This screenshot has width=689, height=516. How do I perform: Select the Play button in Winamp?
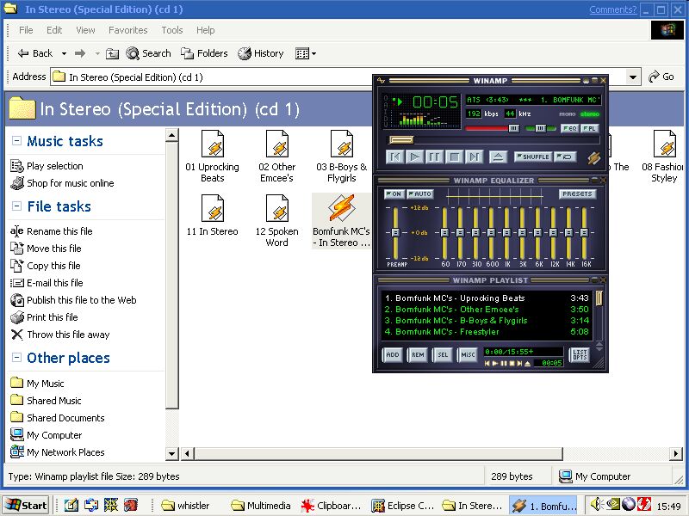(416, 157)
